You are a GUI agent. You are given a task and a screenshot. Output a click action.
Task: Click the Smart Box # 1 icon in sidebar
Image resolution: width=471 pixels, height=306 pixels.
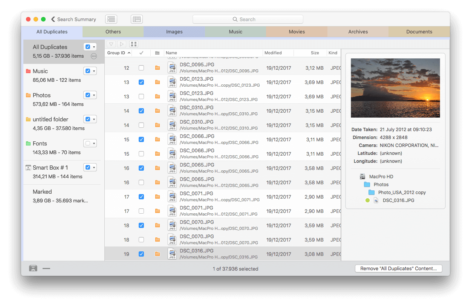(x=28, y=167)
